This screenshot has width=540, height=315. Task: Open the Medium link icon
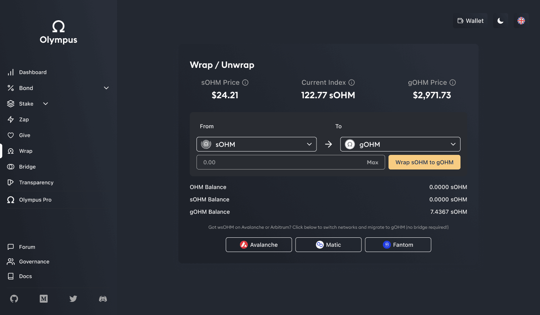coord(43,299)
